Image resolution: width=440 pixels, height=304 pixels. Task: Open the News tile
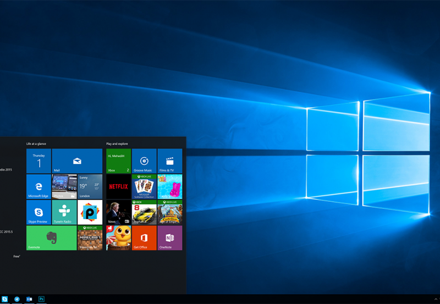click(x=118, y=212)
